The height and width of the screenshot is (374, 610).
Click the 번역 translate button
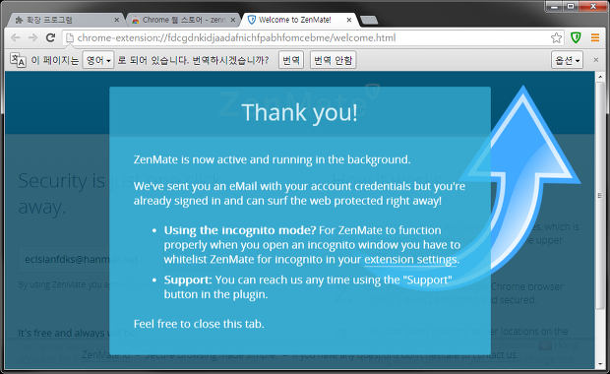pos(291,60)
